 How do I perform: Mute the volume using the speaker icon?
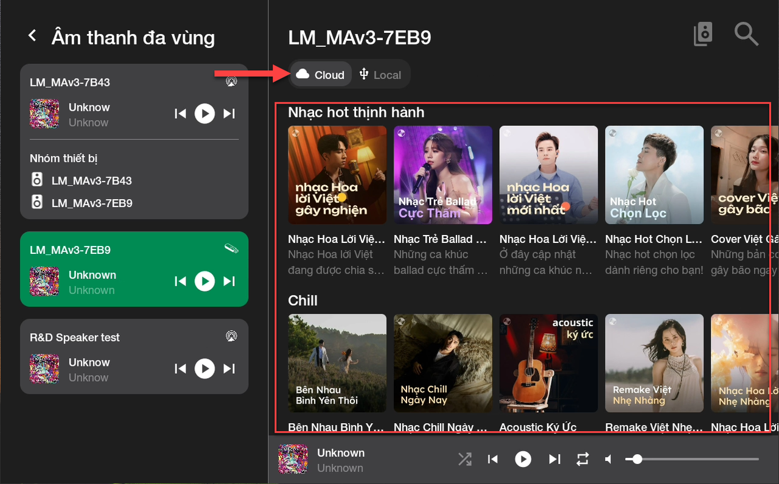[x=608, y=459]
